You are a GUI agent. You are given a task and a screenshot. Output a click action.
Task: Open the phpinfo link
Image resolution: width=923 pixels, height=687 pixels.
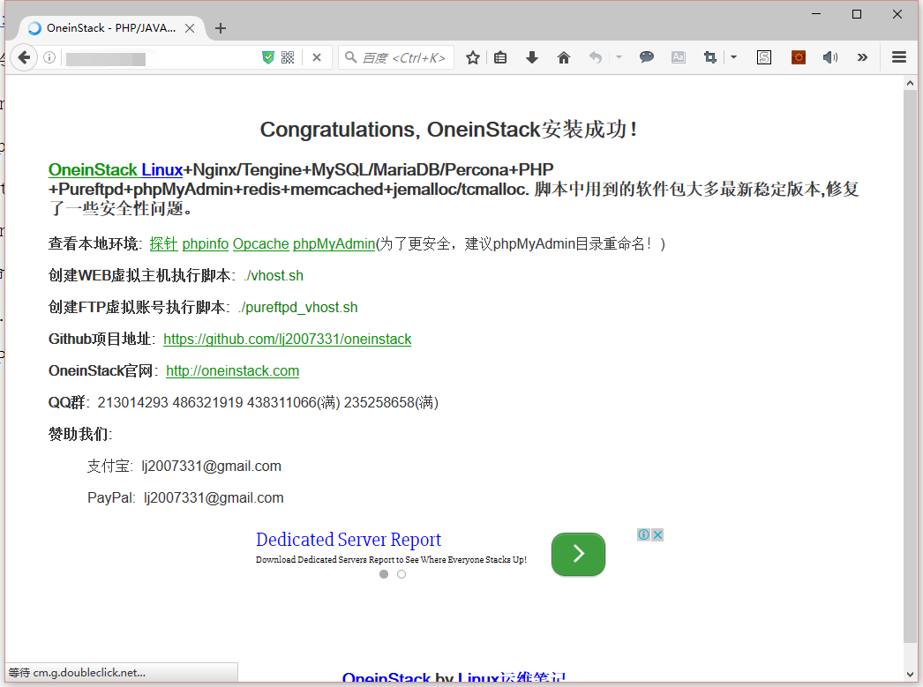click(x=206, y=243)
